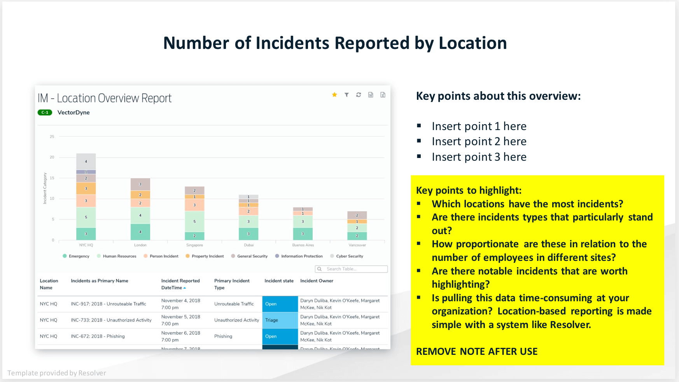679x382 pixels.
Task: Toggle the Information Protection legend item
Action: click(x=277, y=256)
